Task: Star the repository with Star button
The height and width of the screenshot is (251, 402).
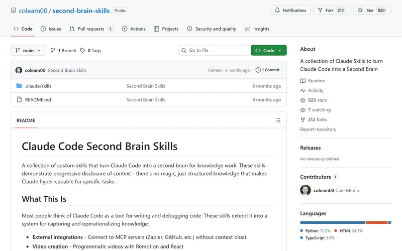Action: pos(372,10)
